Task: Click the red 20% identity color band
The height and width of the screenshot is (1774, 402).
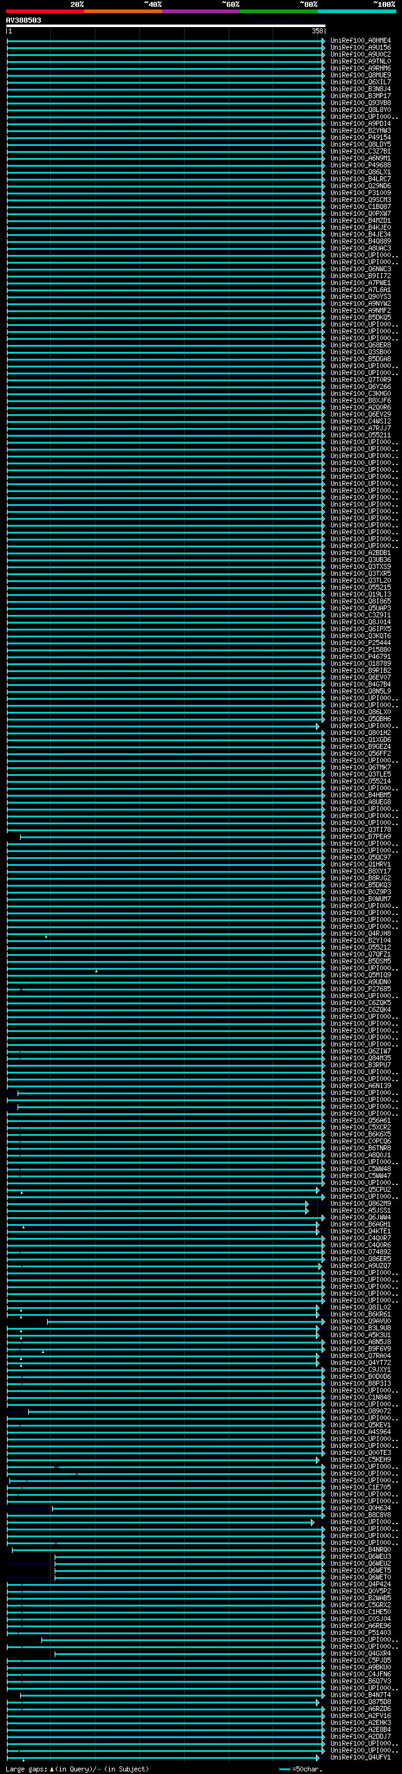Action: (45, 11)
